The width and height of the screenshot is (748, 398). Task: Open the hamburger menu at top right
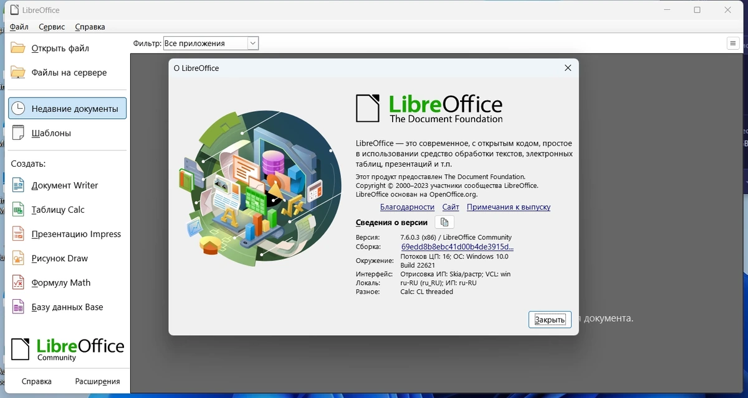tap(733, 44)
